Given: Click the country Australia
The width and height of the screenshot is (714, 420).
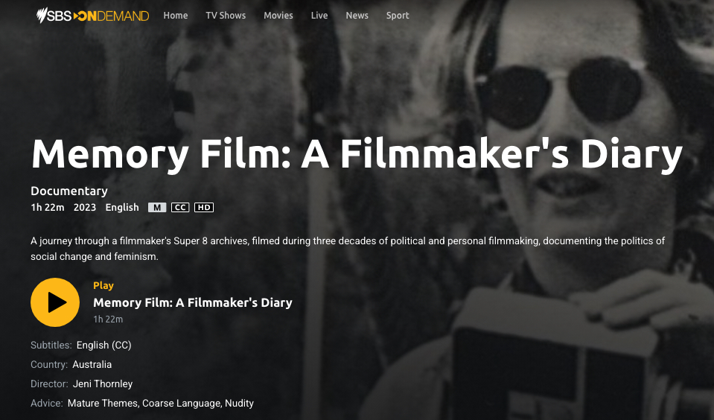Looking at the screenshot, I should tap(92, 365).
